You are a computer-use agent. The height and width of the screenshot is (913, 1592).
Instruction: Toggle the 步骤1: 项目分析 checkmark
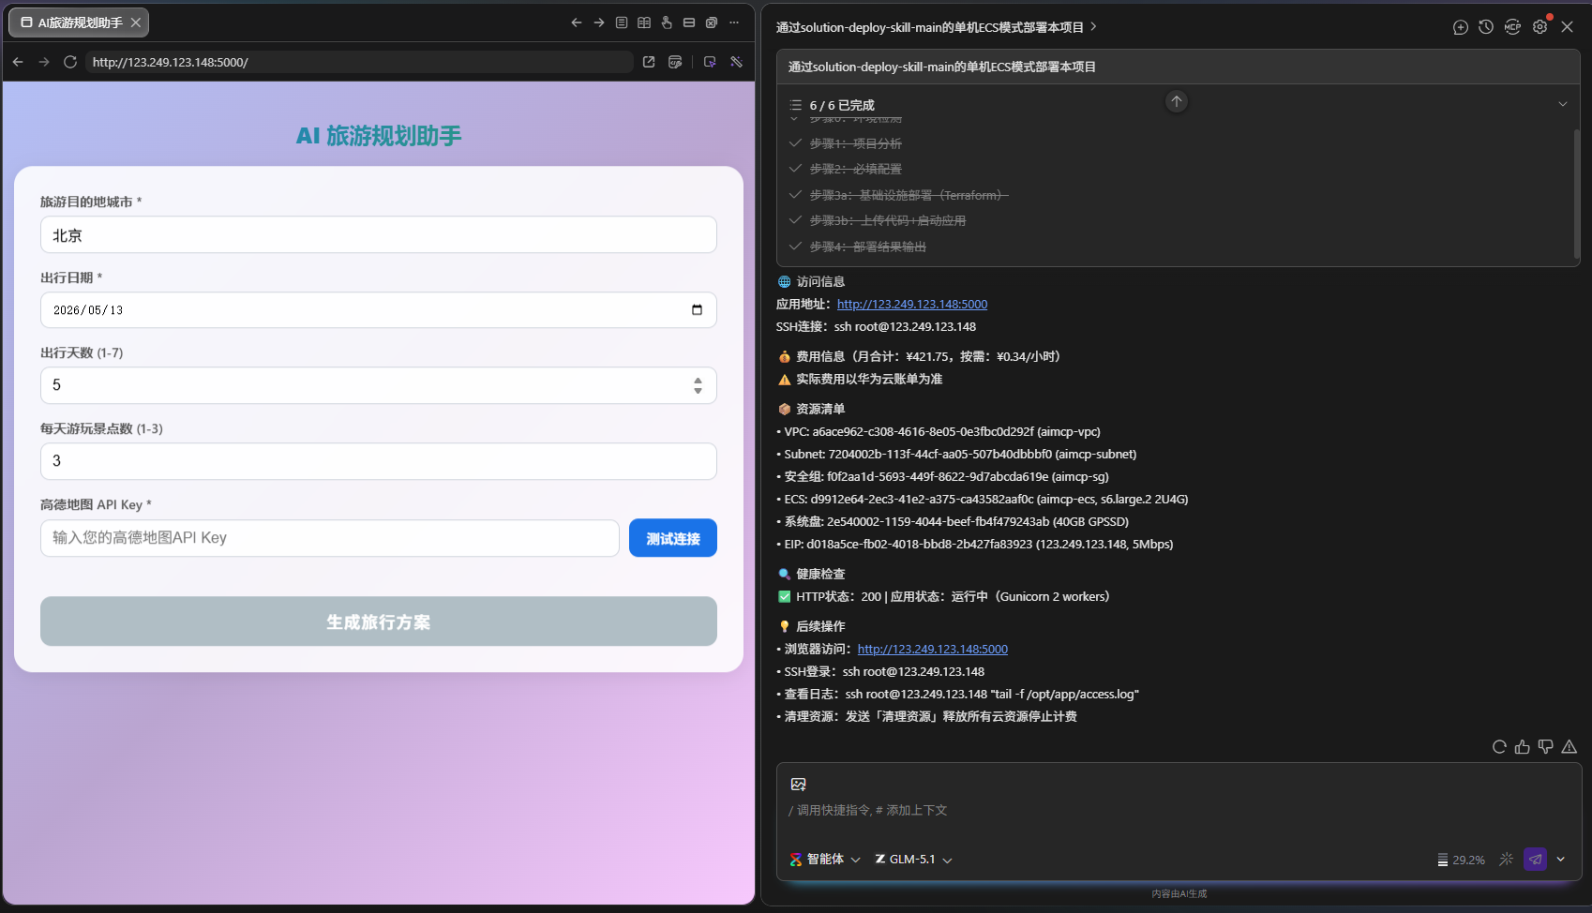point(795,143)
